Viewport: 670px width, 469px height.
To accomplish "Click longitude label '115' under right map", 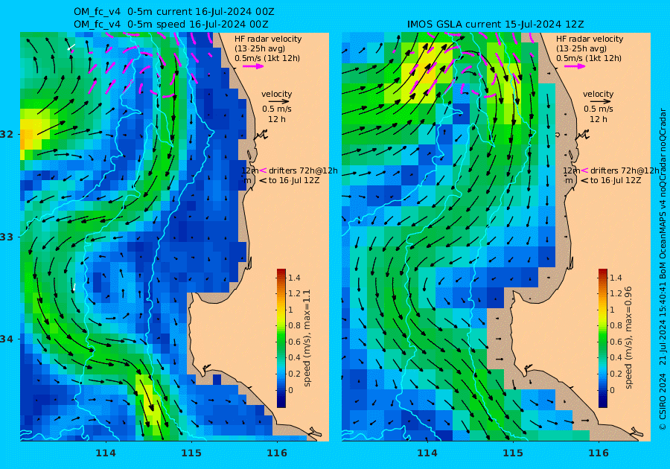I will click(513, 453).
